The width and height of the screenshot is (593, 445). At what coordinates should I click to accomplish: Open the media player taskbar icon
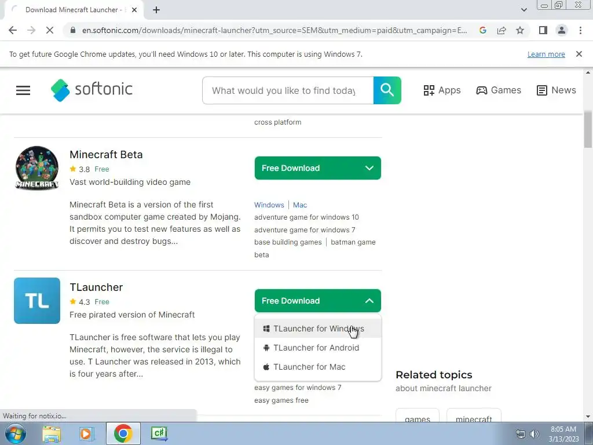point(86,433)
